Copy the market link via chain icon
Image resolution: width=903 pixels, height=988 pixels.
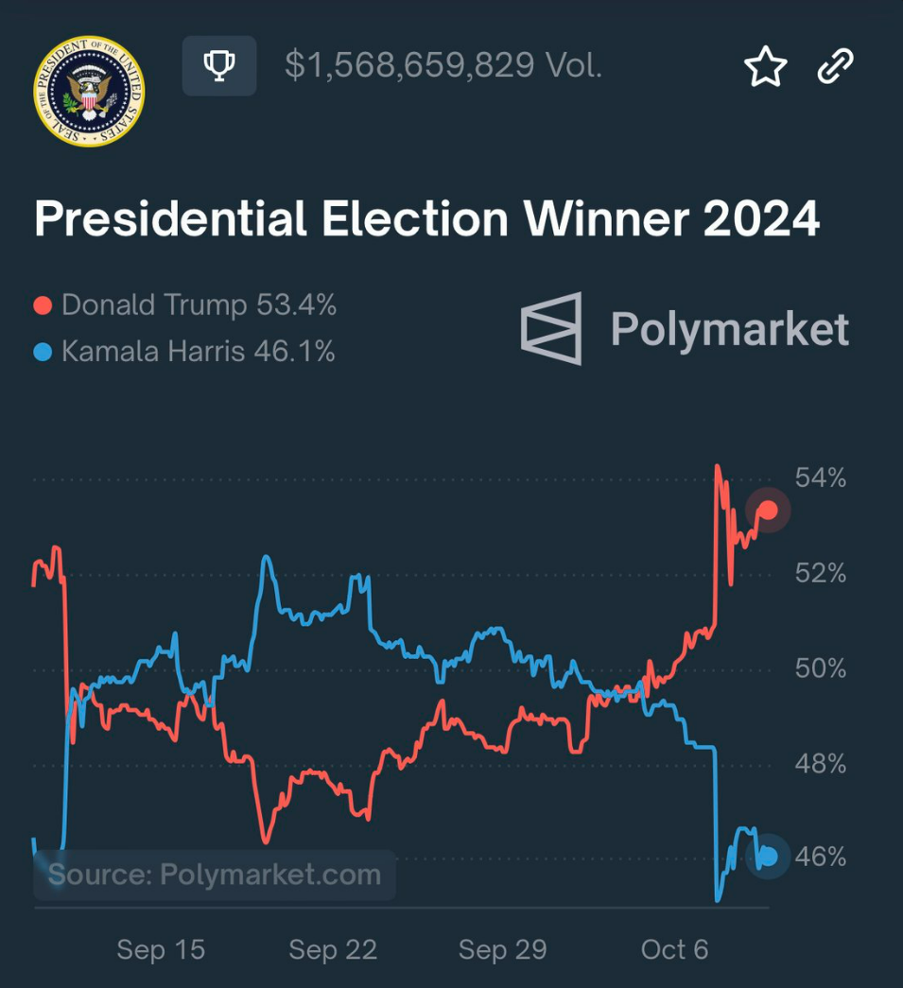[835, 65]
